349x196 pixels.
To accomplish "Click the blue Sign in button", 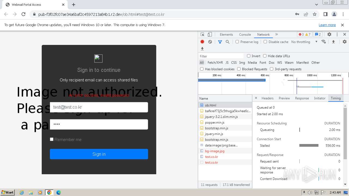I will click(x=99, y=154).
